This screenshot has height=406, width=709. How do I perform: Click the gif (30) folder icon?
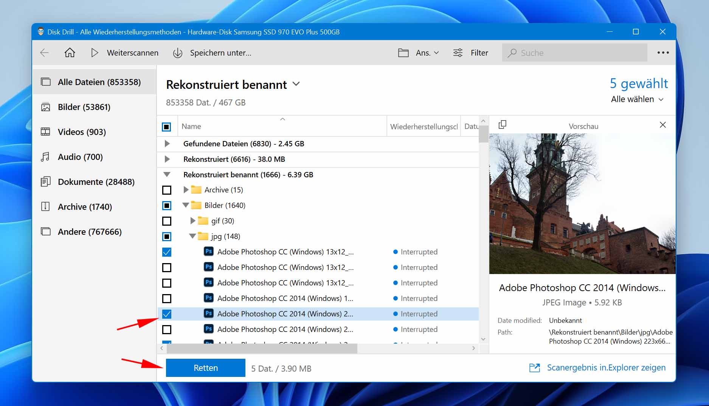(203, 220)
